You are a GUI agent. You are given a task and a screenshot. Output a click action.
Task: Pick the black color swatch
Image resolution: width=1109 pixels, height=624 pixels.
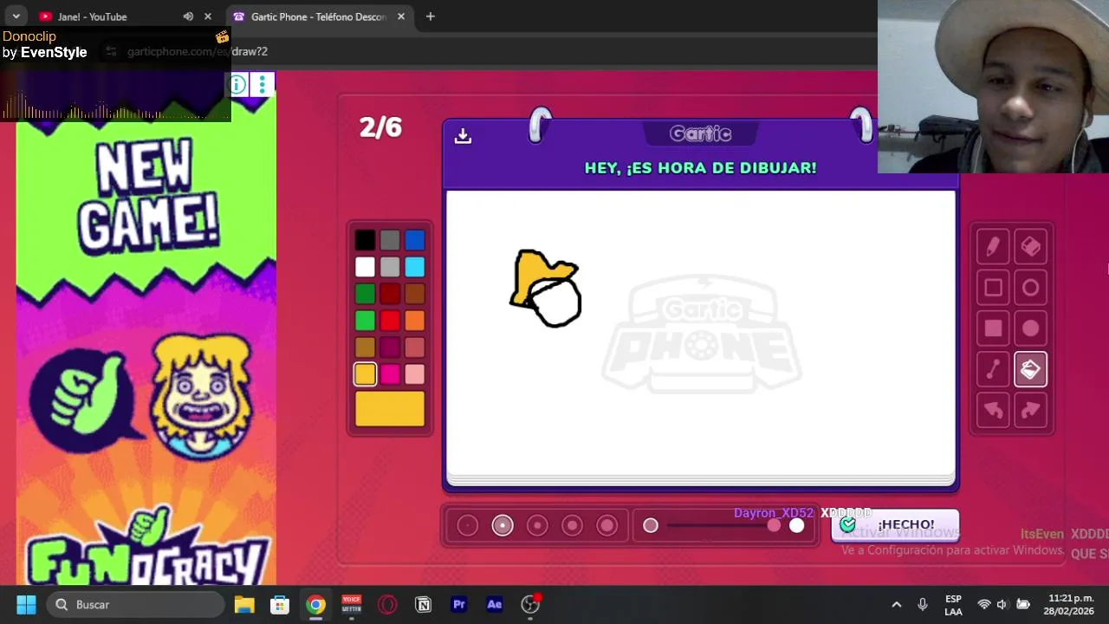[x=365, y=240]
